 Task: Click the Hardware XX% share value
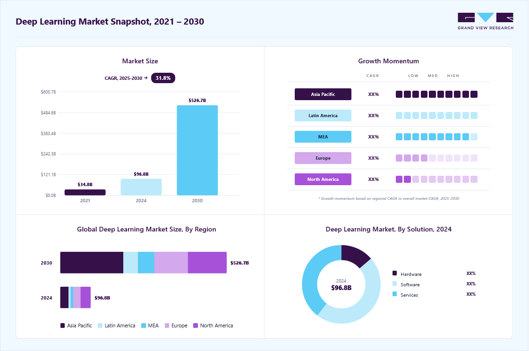[471, 274]
